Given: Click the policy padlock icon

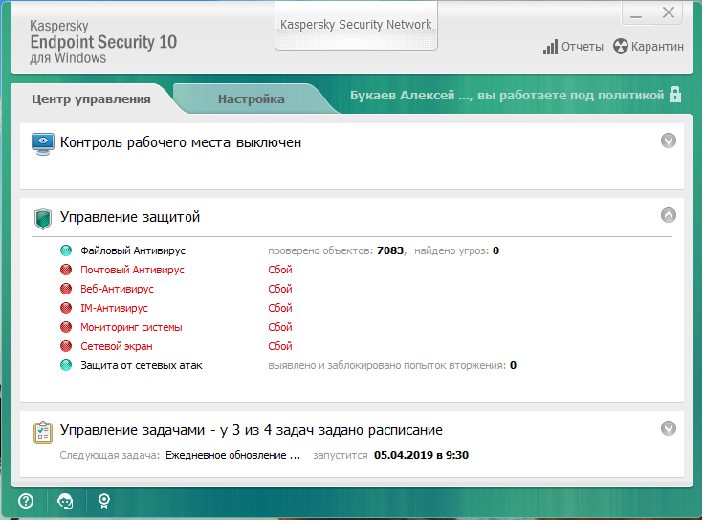Looking at the screenshot, I should [676, 94].
